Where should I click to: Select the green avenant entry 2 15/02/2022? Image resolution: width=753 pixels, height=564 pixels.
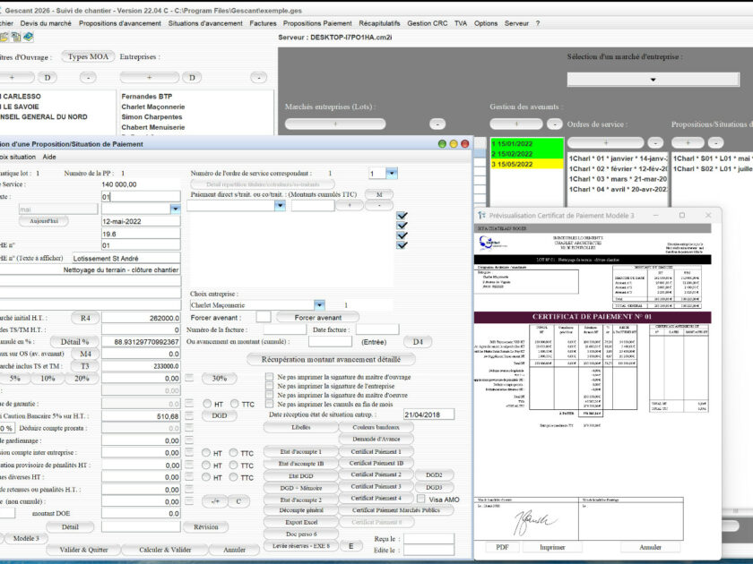pyautogui.click(x=527, y=154)
